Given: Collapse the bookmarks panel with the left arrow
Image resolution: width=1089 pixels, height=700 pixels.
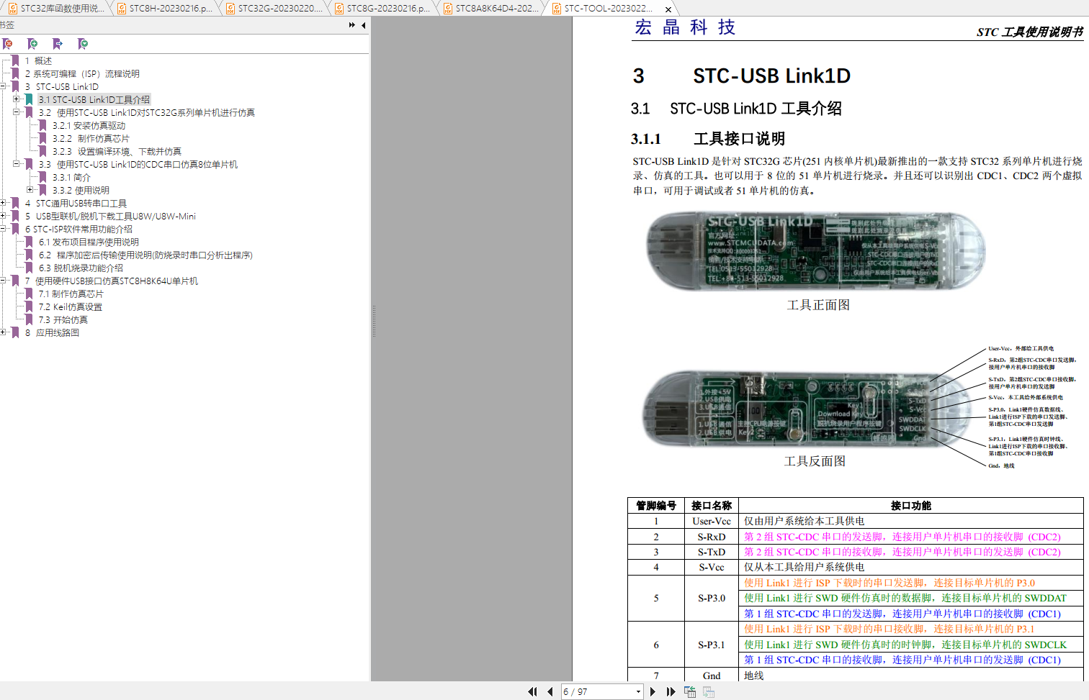Looking at the screenshot, I should (363, 25).
